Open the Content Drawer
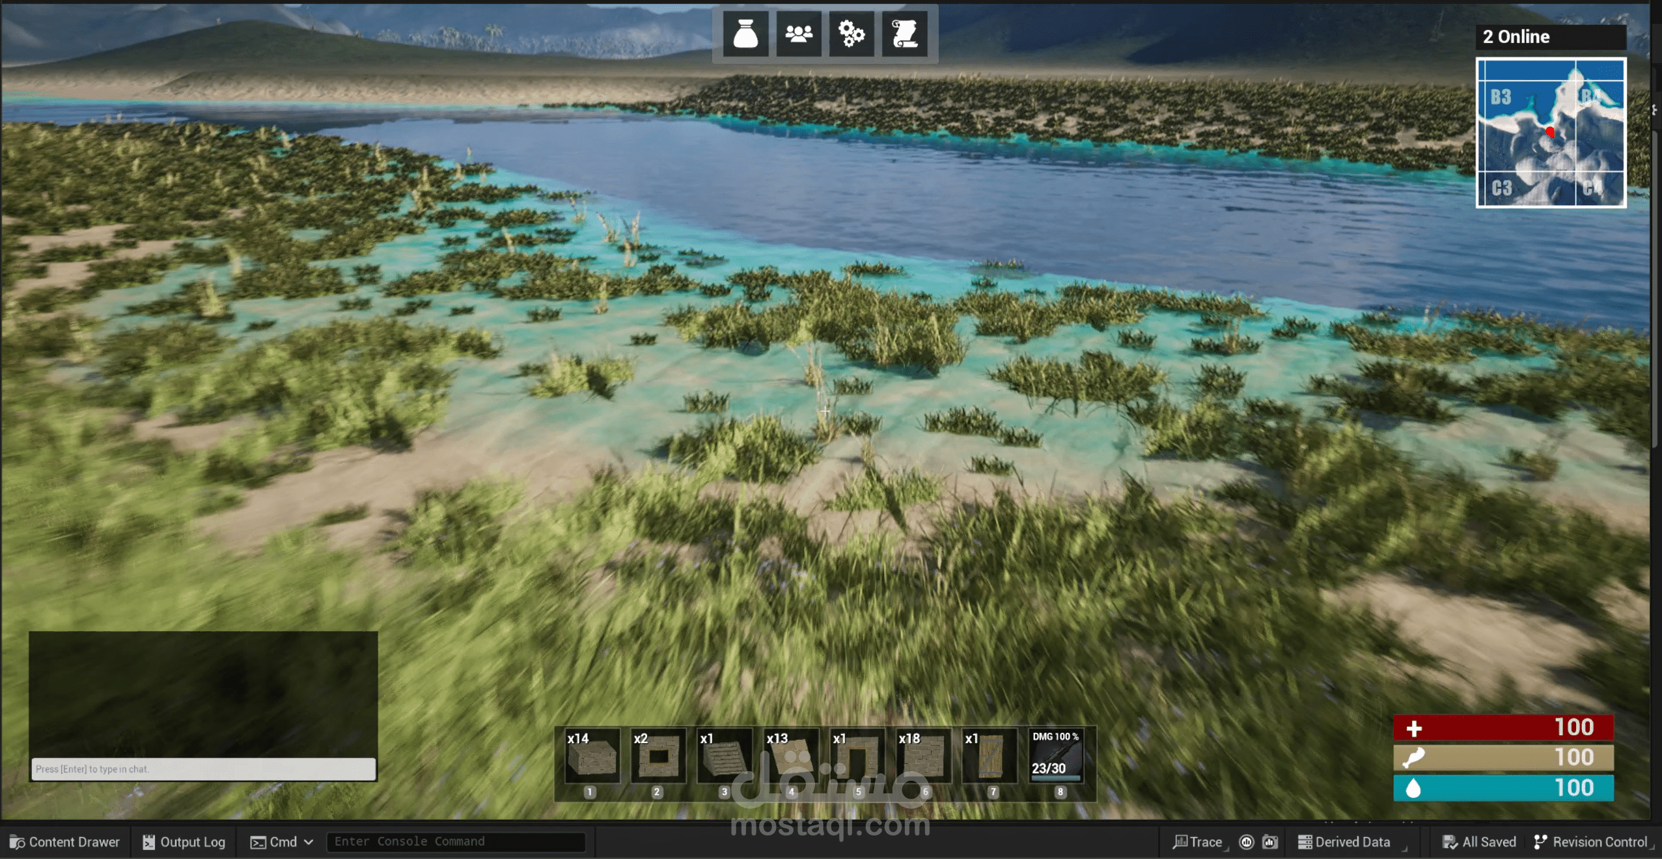This screenshot has height=859, width=1662. (x=64, y=842)
